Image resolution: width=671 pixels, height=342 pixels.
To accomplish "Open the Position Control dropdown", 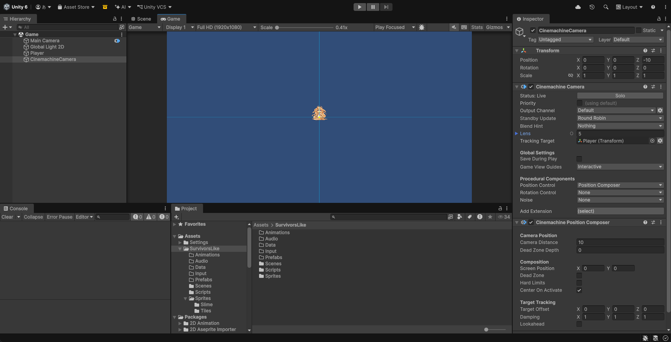I will (620, 185).
